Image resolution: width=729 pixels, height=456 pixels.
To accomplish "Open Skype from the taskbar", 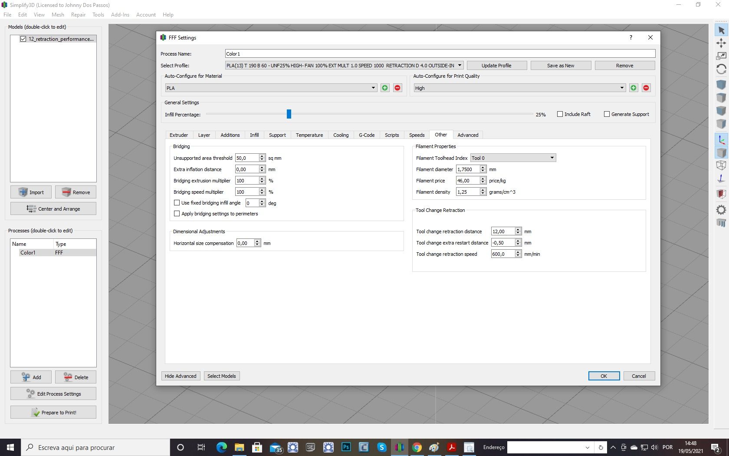I will coord(381,447).
